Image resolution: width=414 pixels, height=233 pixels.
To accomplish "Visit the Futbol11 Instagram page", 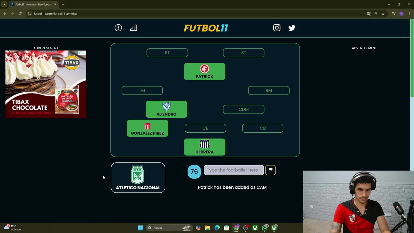I will 277,28.
